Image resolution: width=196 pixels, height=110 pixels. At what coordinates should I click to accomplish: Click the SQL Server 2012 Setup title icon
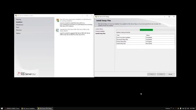(96, 16)
